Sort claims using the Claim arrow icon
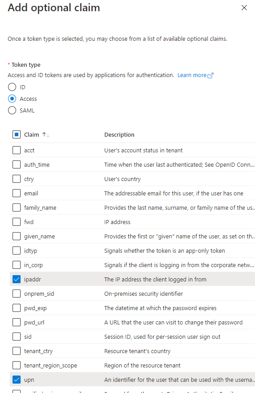 click(46, 135)
